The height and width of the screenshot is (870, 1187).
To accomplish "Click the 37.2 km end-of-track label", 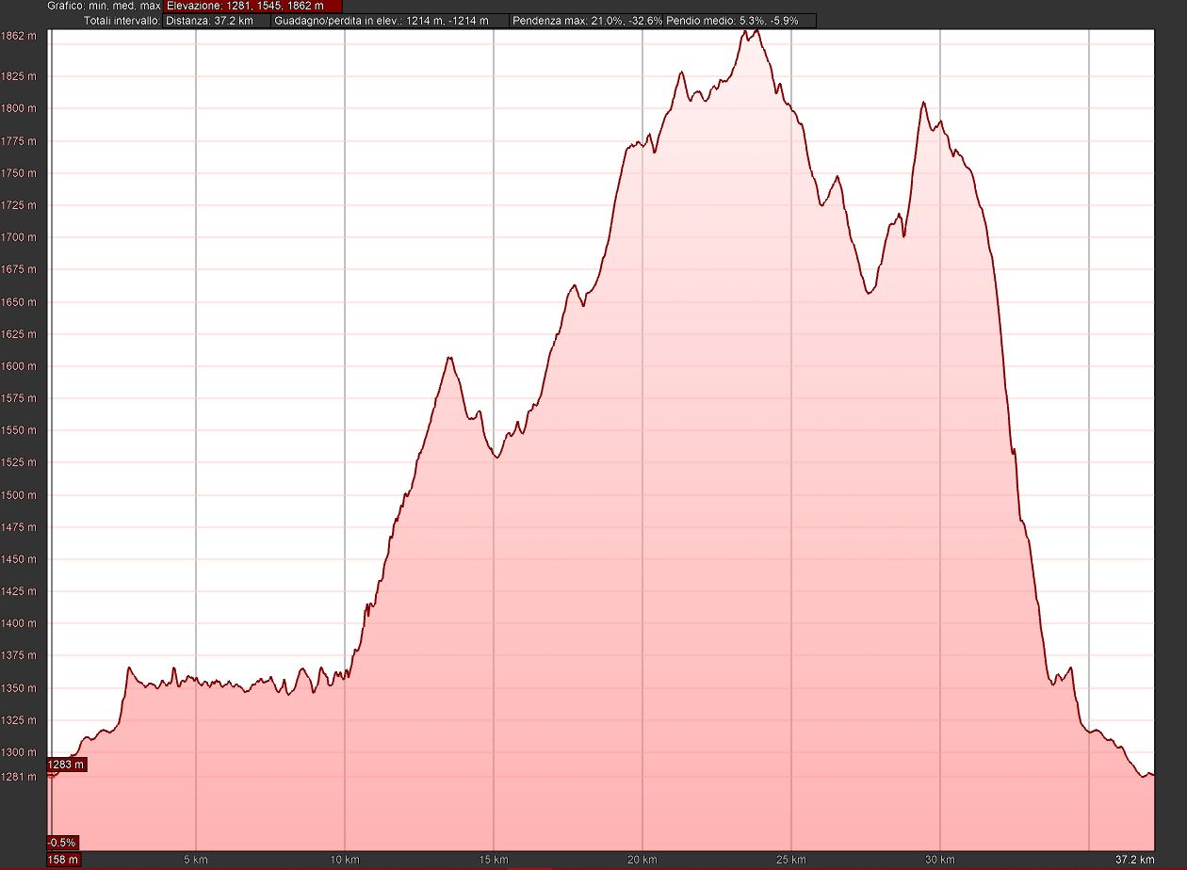I will 1133,860.
